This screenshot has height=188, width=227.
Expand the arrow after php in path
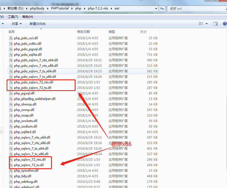[84, 8]
